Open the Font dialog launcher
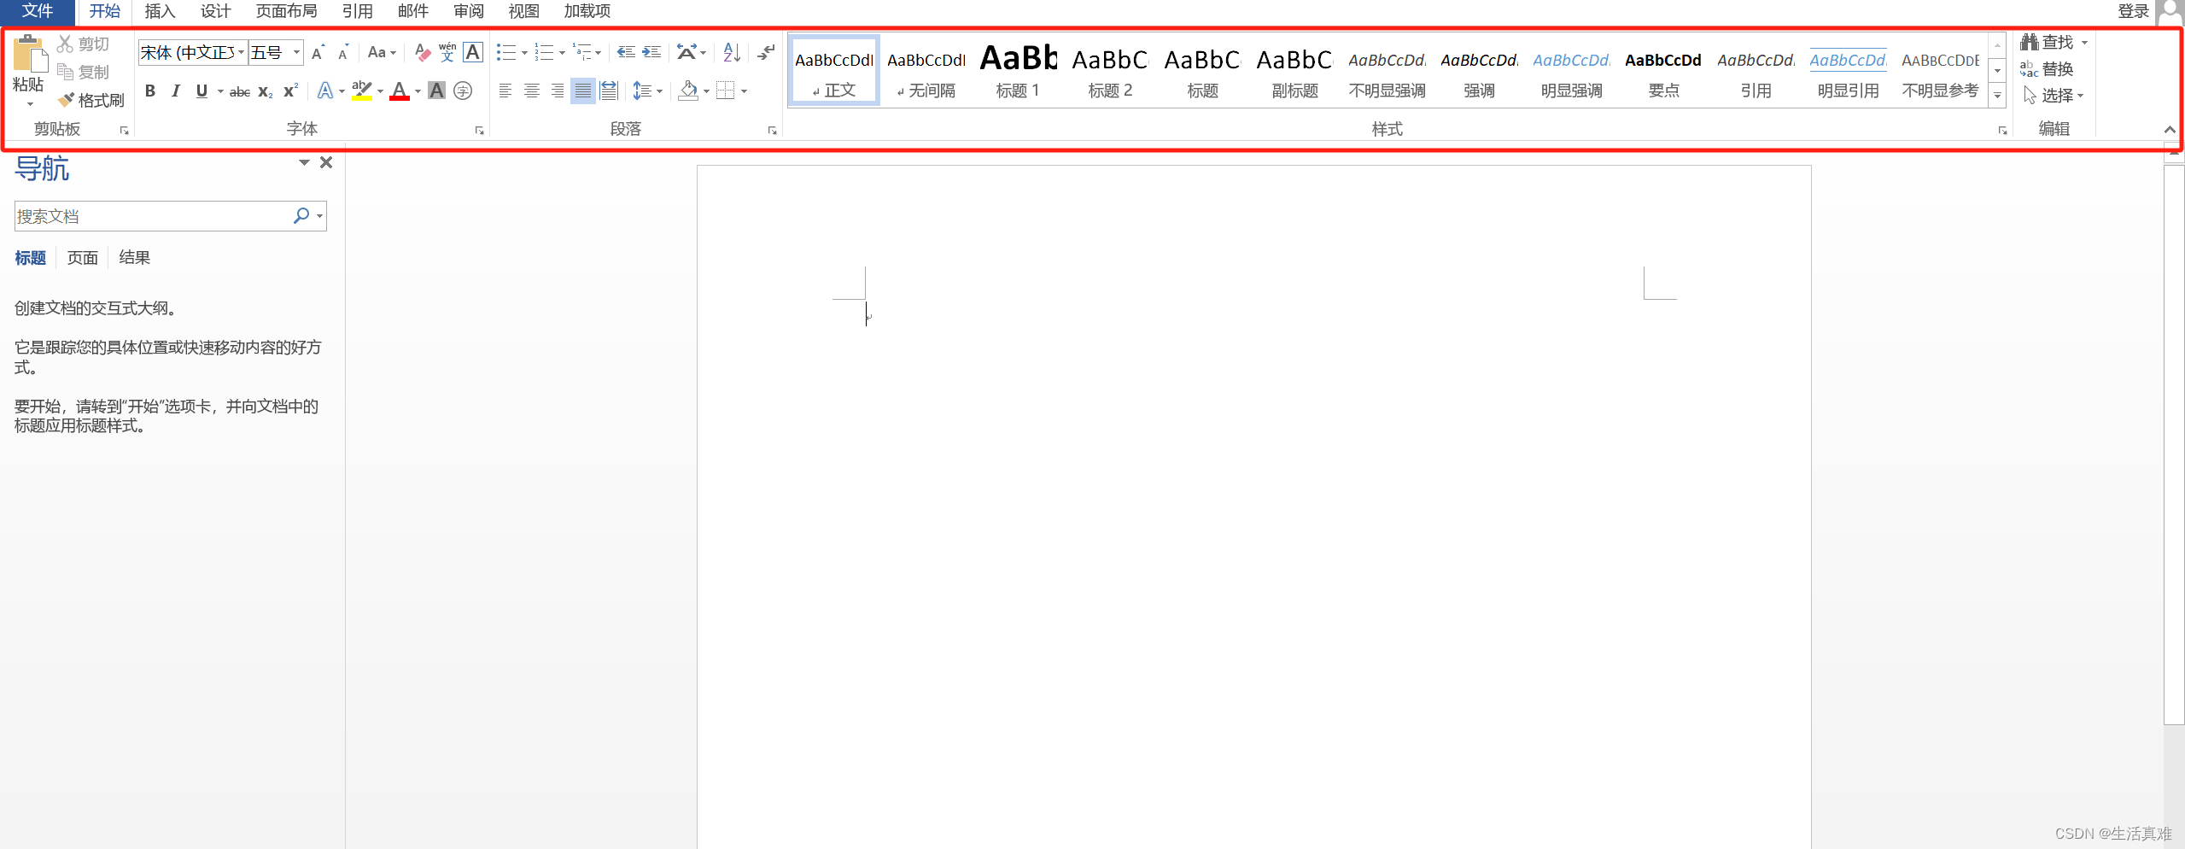 479,130
